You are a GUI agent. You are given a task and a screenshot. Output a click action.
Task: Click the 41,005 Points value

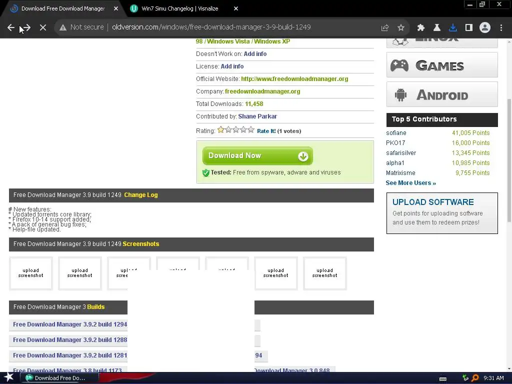(470, 133)
